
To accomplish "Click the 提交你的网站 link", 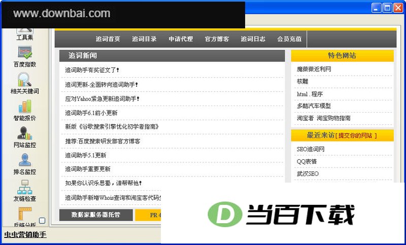I will 356,135.
